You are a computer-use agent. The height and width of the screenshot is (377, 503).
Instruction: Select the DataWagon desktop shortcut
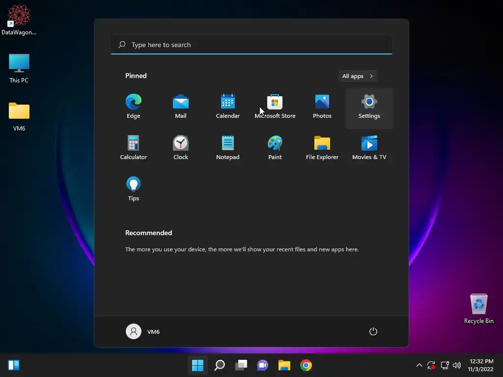[x=19, y=20]
